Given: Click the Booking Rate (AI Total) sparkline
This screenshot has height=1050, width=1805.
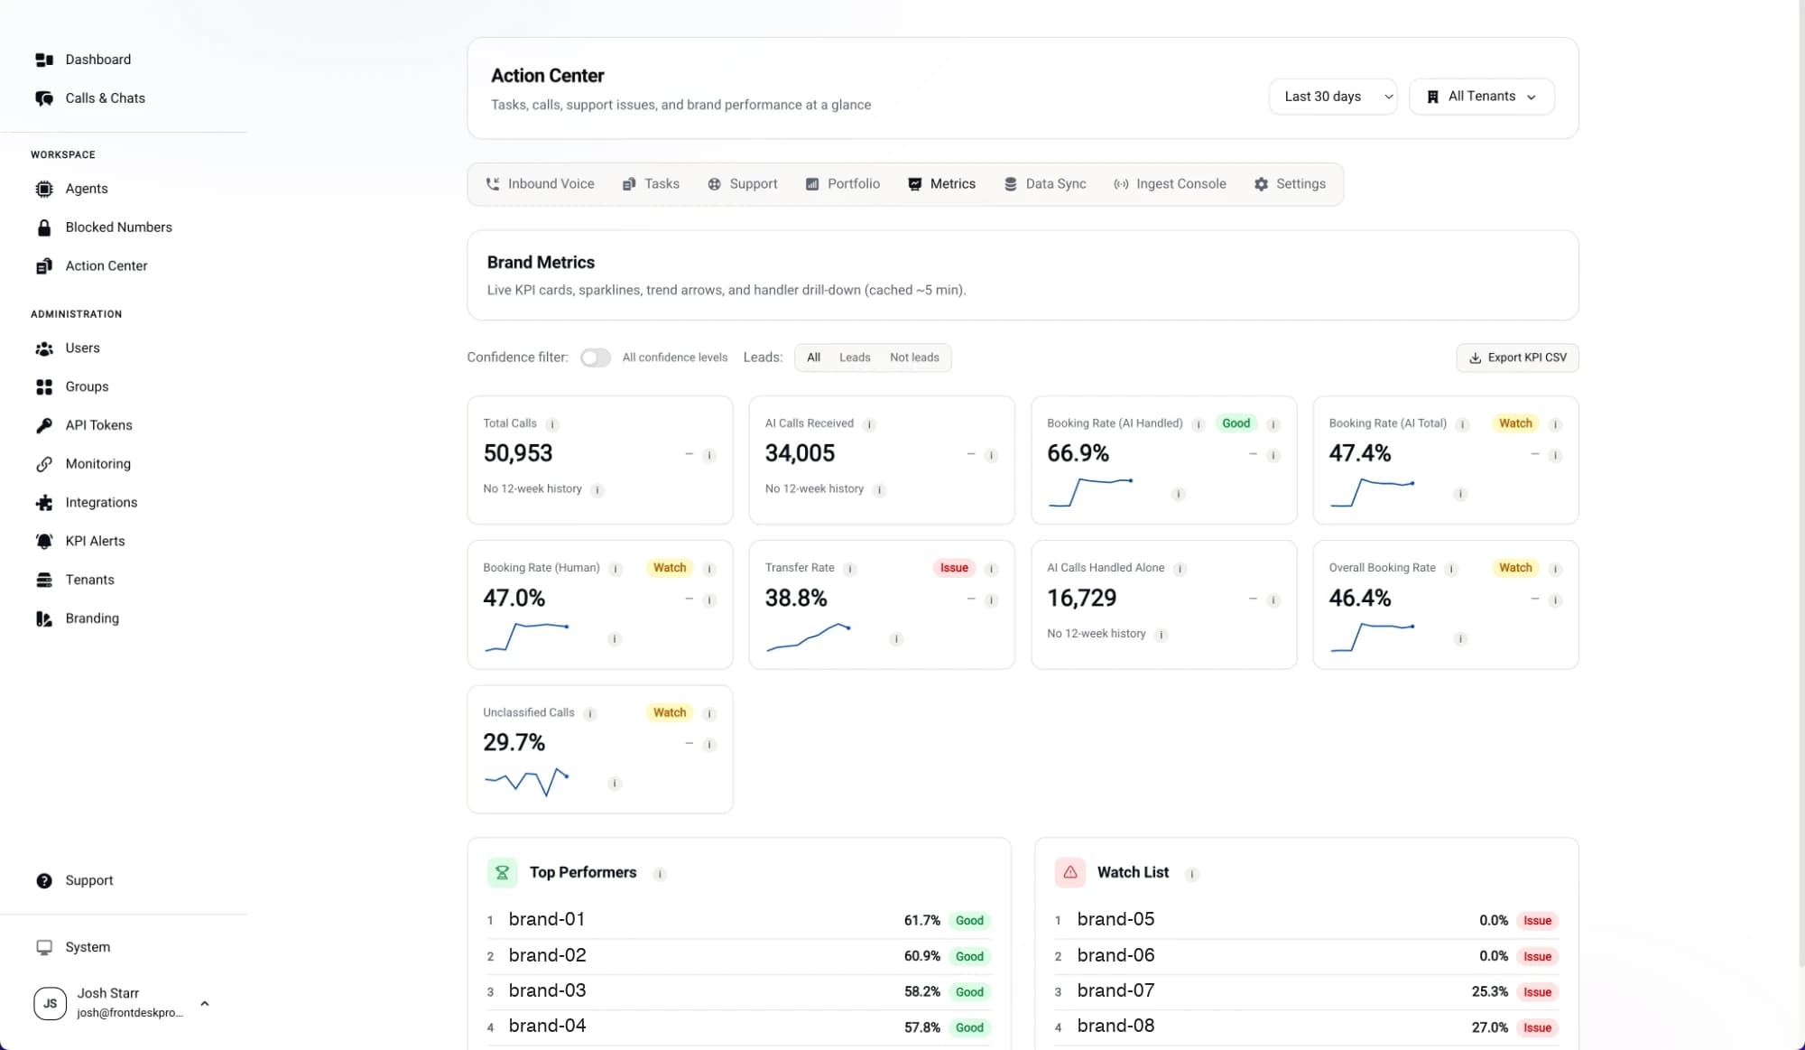Looking at the screenshot, I should coord(1373,493).
